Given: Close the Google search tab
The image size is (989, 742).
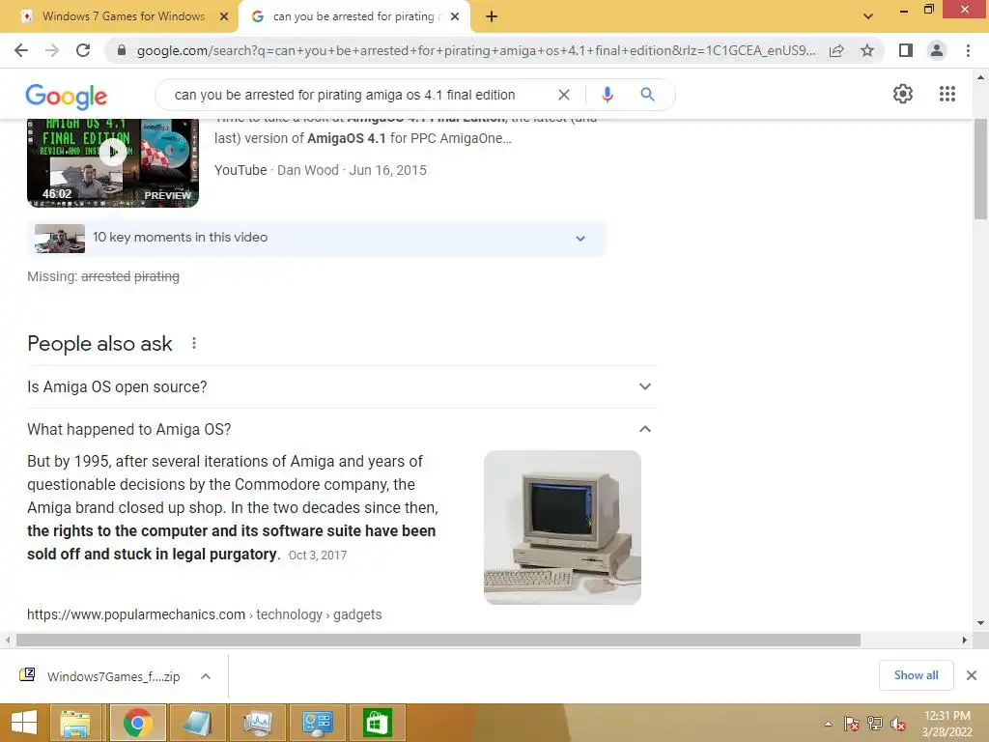Looking at the screenshot, I should (455, 17).
